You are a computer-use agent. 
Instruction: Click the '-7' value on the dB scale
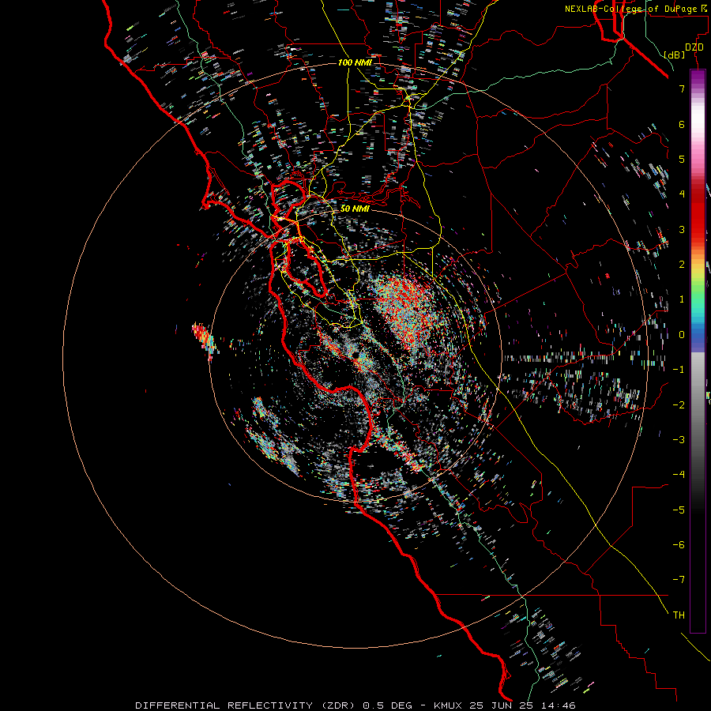tap(679, 580)
